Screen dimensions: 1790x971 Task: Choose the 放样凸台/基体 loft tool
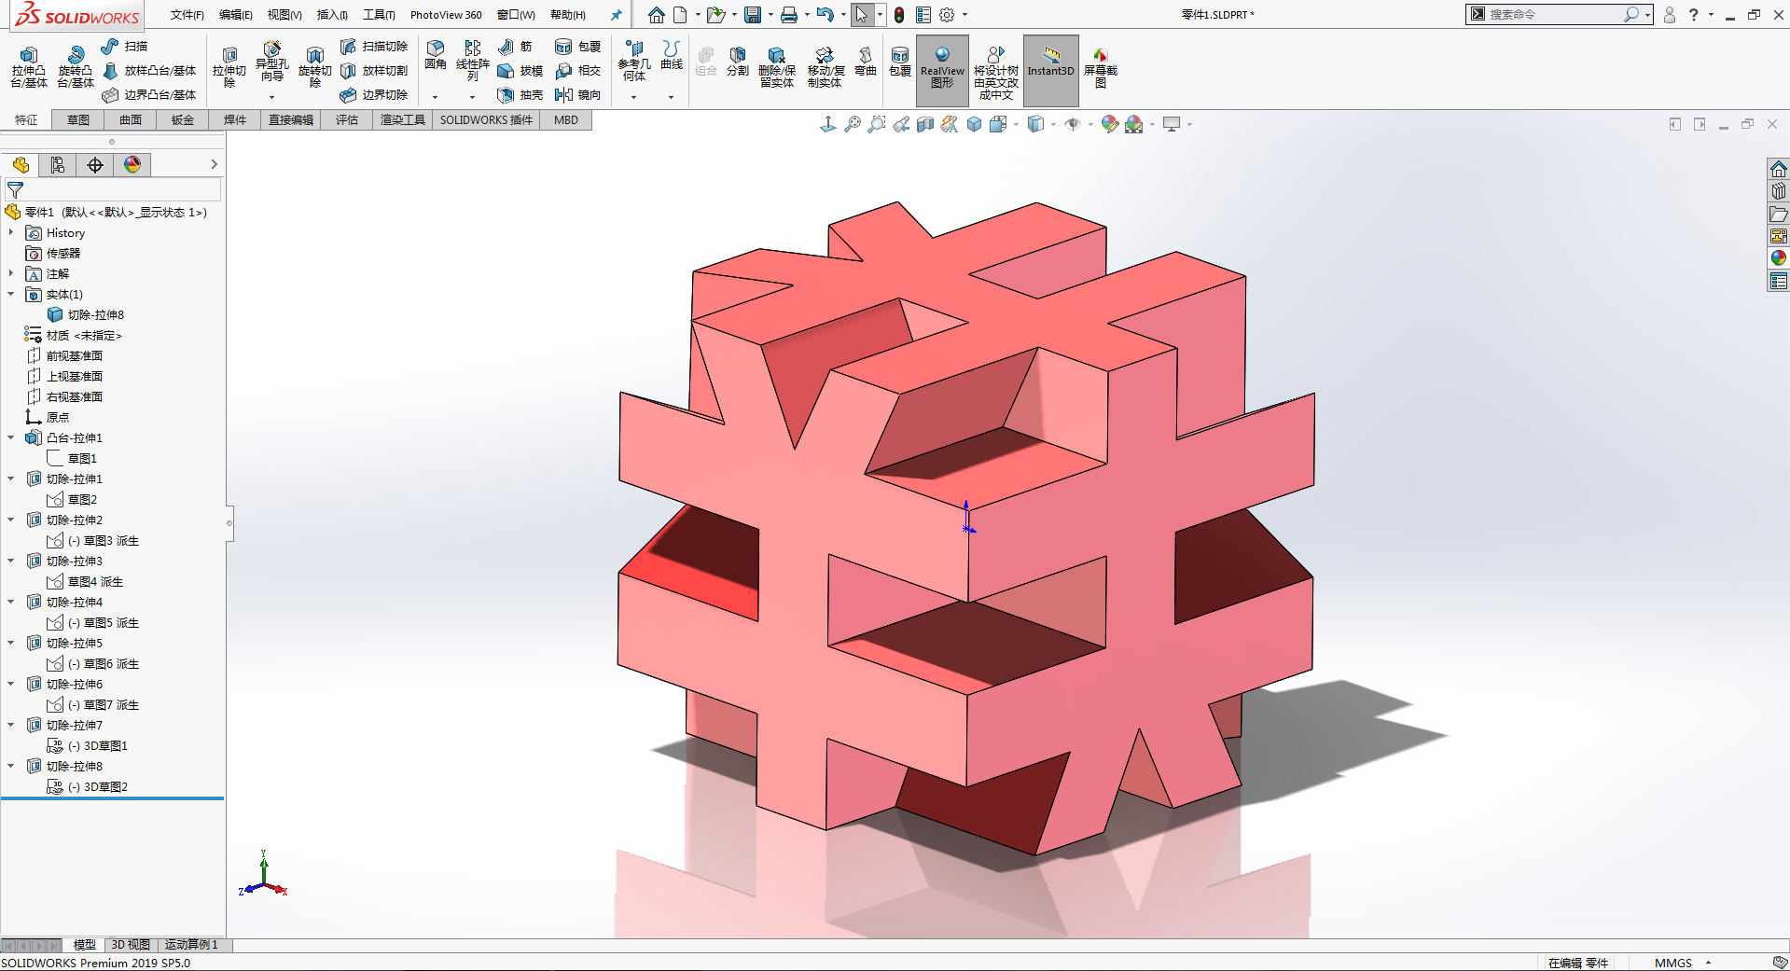149,71
